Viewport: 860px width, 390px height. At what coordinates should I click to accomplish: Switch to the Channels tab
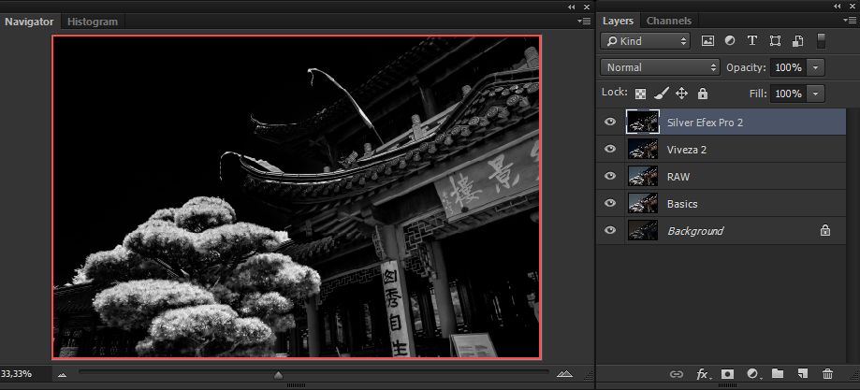tap(668, 21)
